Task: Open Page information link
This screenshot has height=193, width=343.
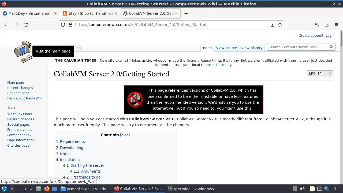Action: (x=21, y=140)
